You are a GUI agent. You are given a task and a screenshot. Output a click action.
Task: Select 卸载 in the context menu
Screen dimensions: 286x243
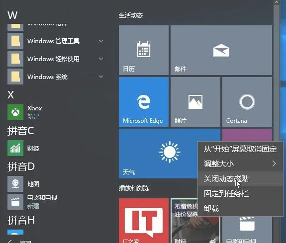coord(240,208)
